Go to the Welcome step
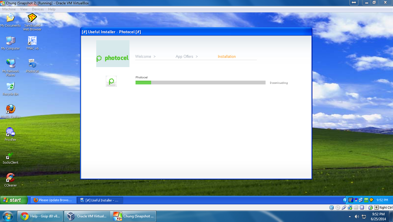 point(145,56)
